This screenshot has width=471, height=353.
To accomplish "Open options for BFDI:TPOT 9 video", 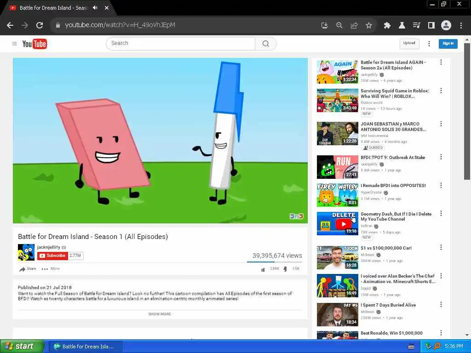I will coord(441,157).
